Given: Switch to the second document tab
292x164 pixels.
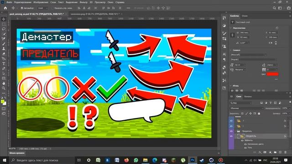Looking at the screenshot, I should (95, 14).
